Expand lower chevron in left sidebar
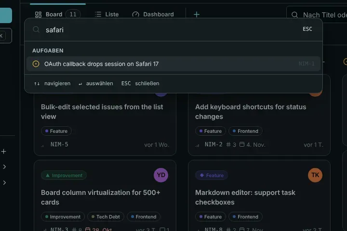 coord(4,182)
